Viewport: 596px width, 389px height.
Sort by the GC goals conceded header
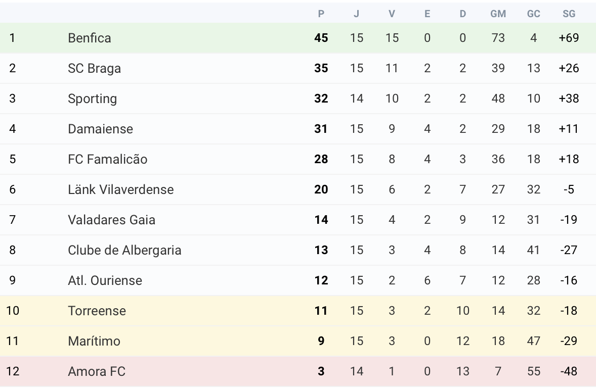point(533,14)
